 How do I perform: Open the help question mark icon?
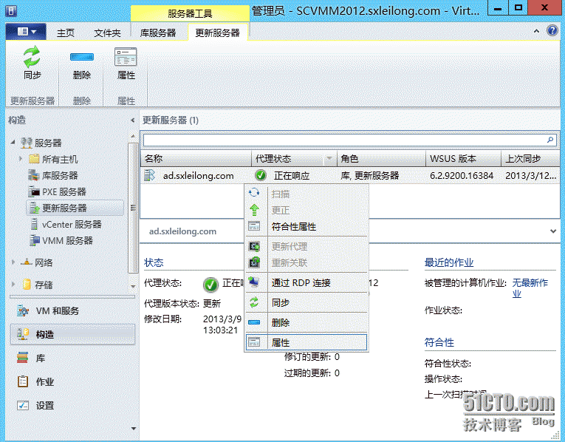(x=552, y=30)
